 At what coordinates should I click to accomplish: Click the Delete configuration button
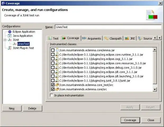[x=33, y=108]
